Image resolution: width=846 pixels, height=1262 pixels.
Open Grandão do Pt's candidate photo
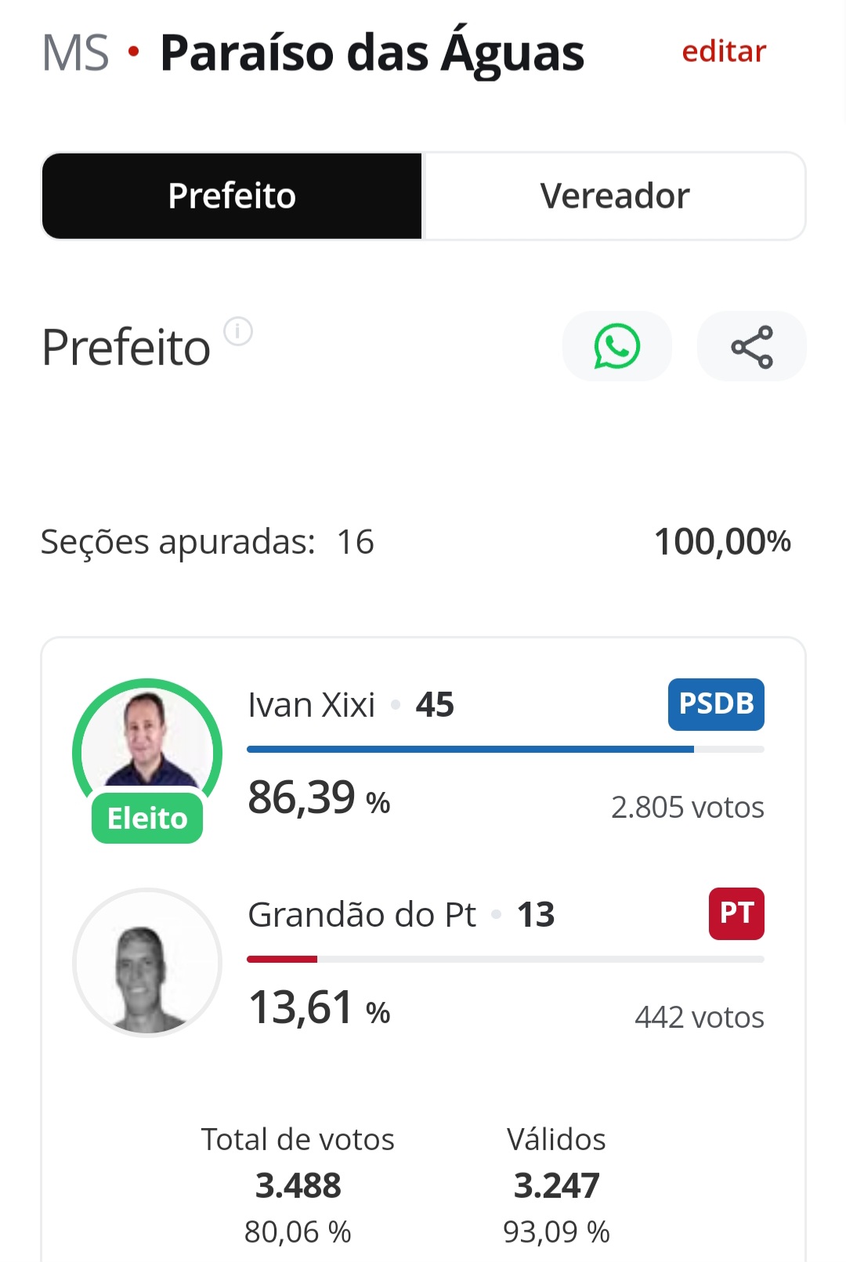click(147, 963)
